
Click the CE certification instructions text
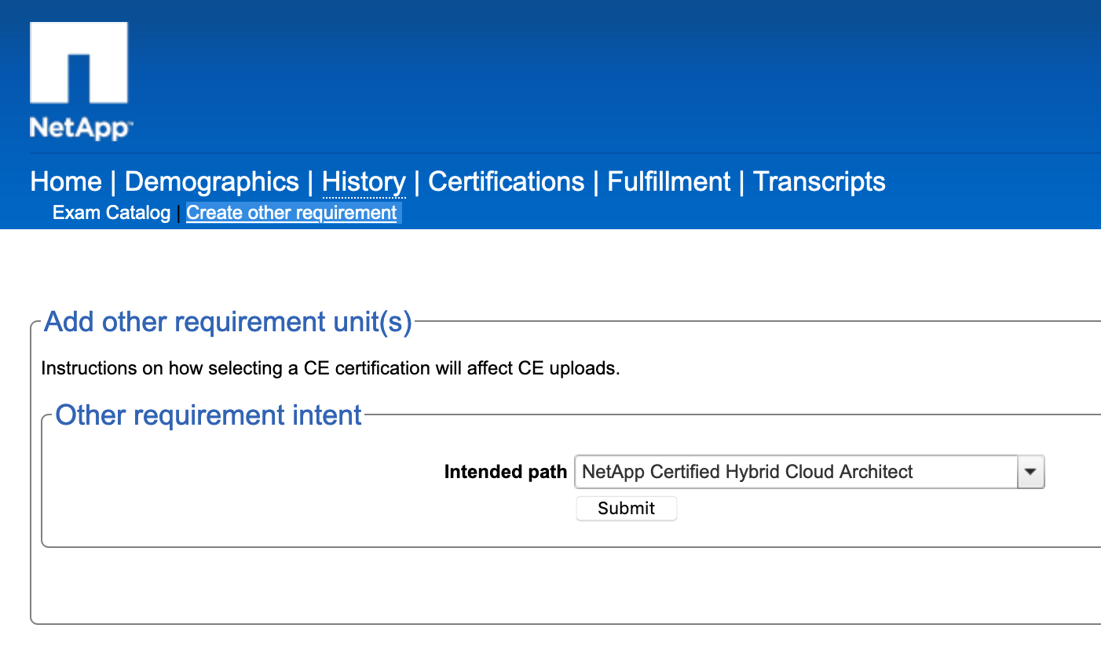tap(330, 368)
